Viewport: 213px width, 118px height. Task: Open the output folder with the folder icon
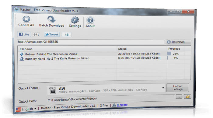(188, 97)
